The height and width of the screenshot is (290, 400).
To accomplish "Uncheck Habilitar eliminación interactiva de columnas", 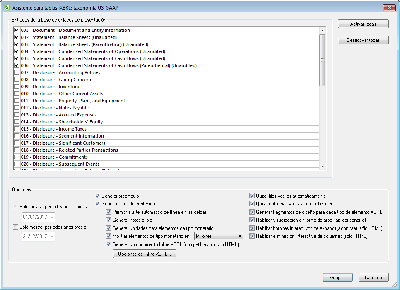I will (252, 236).
